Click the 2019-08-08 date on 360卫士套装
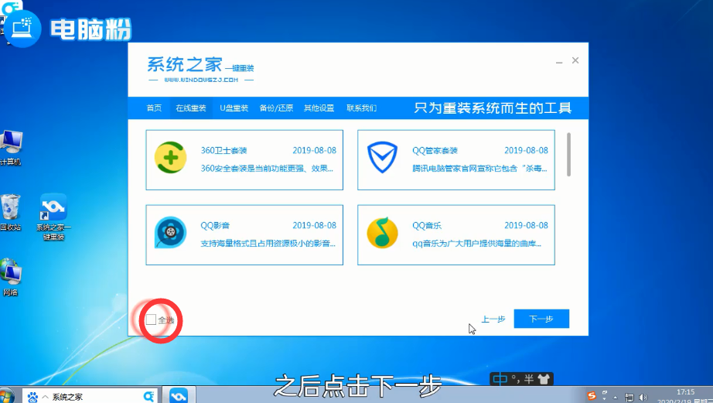 point(314,150)
